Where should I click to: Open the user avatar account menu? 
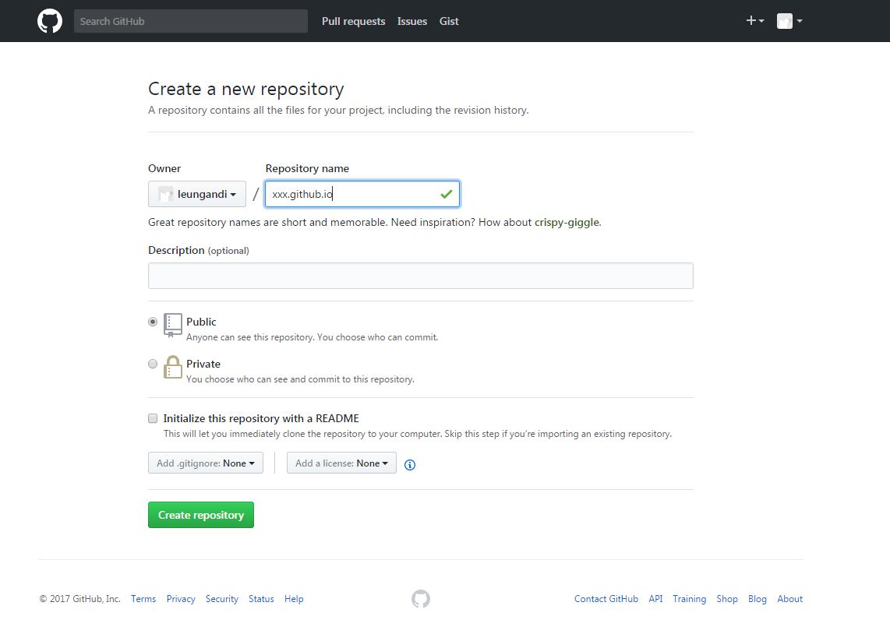tap(789, 21)
